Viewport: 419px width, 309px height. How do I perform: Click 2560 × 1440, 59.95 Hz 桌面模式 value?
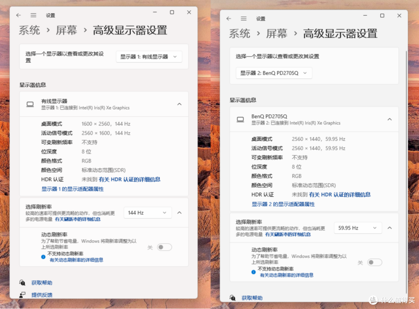click(319, 139)
